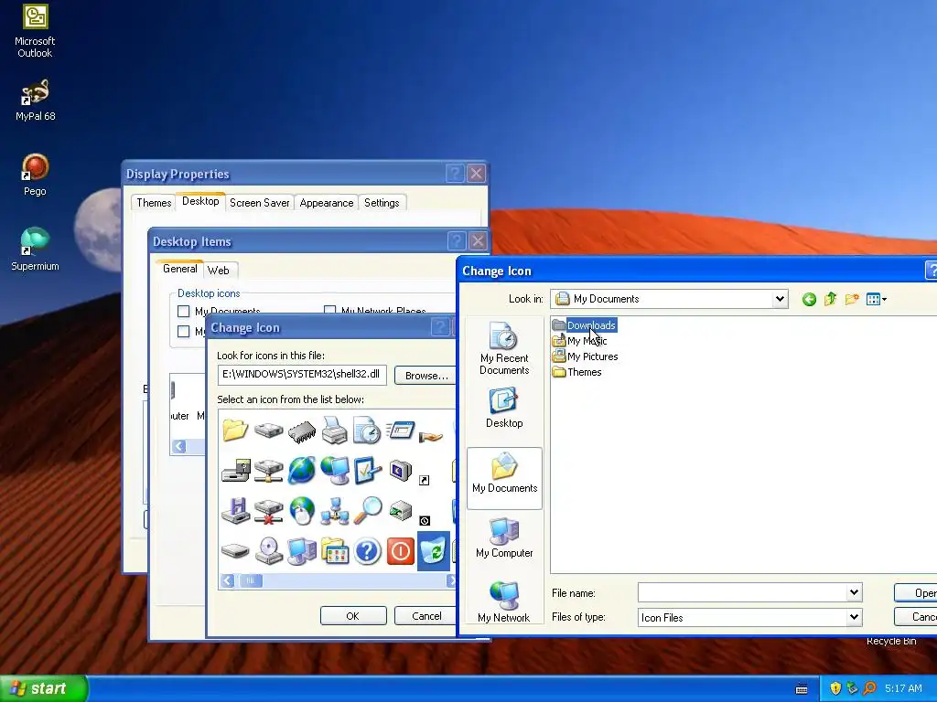This screenshot has width=937, height=702.
Task: Open My Computer in places bar
Action: point(504,537)
